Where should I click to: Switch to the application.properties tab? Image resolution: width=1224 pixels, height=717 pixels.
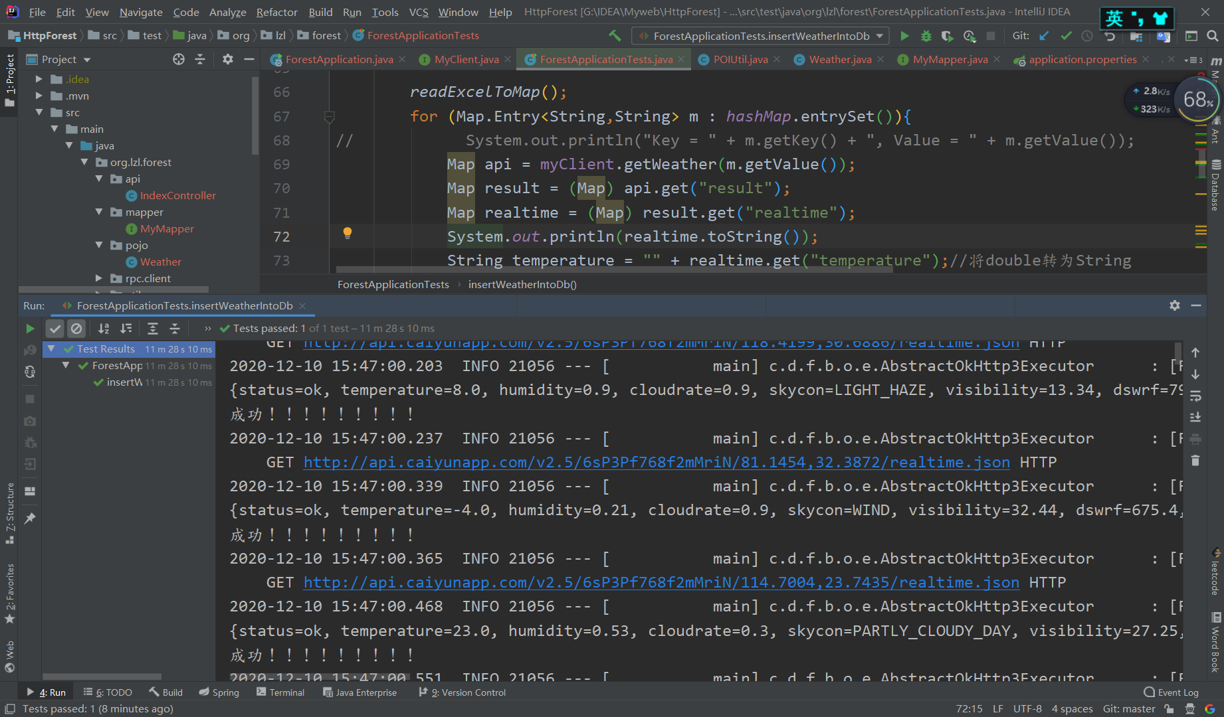point(1082,59)
